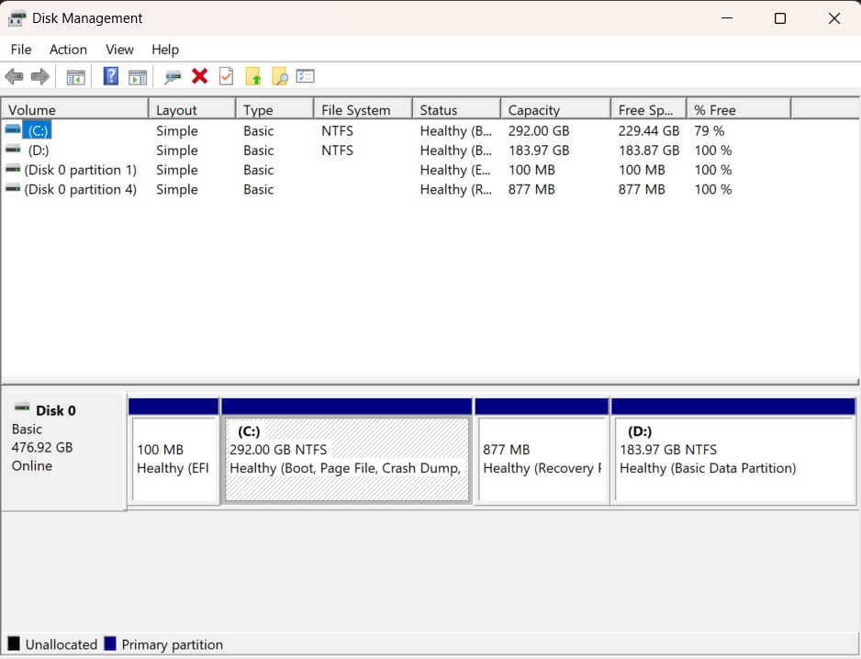
Task: Sort the volume list by the Capacity column
Action: pyautogui.click(x=553, y=110)
